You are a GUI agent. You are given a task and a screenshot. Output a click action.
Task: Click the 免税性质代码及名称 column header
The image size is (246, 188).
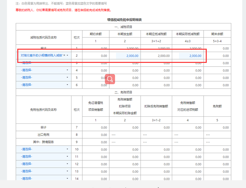(43, 110)
